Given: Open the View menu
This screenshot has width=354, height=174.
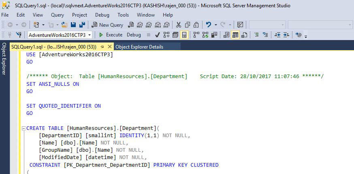Looking at the screenshot, I should click(x=38, y=15).
